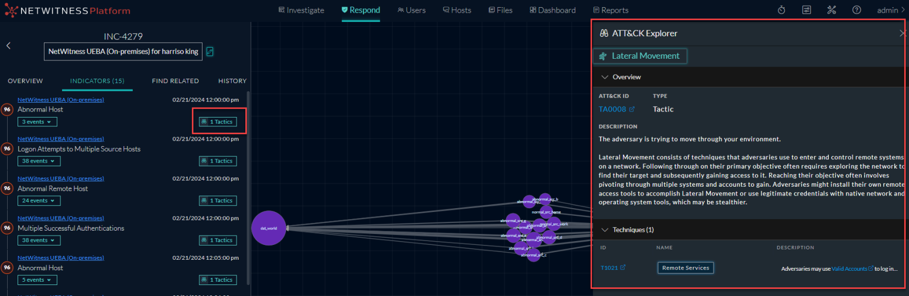This screenshot has width=909, height=296.
Task: Expand 38 events under Multiple Successful Authentications
Action: click(39, 241)
